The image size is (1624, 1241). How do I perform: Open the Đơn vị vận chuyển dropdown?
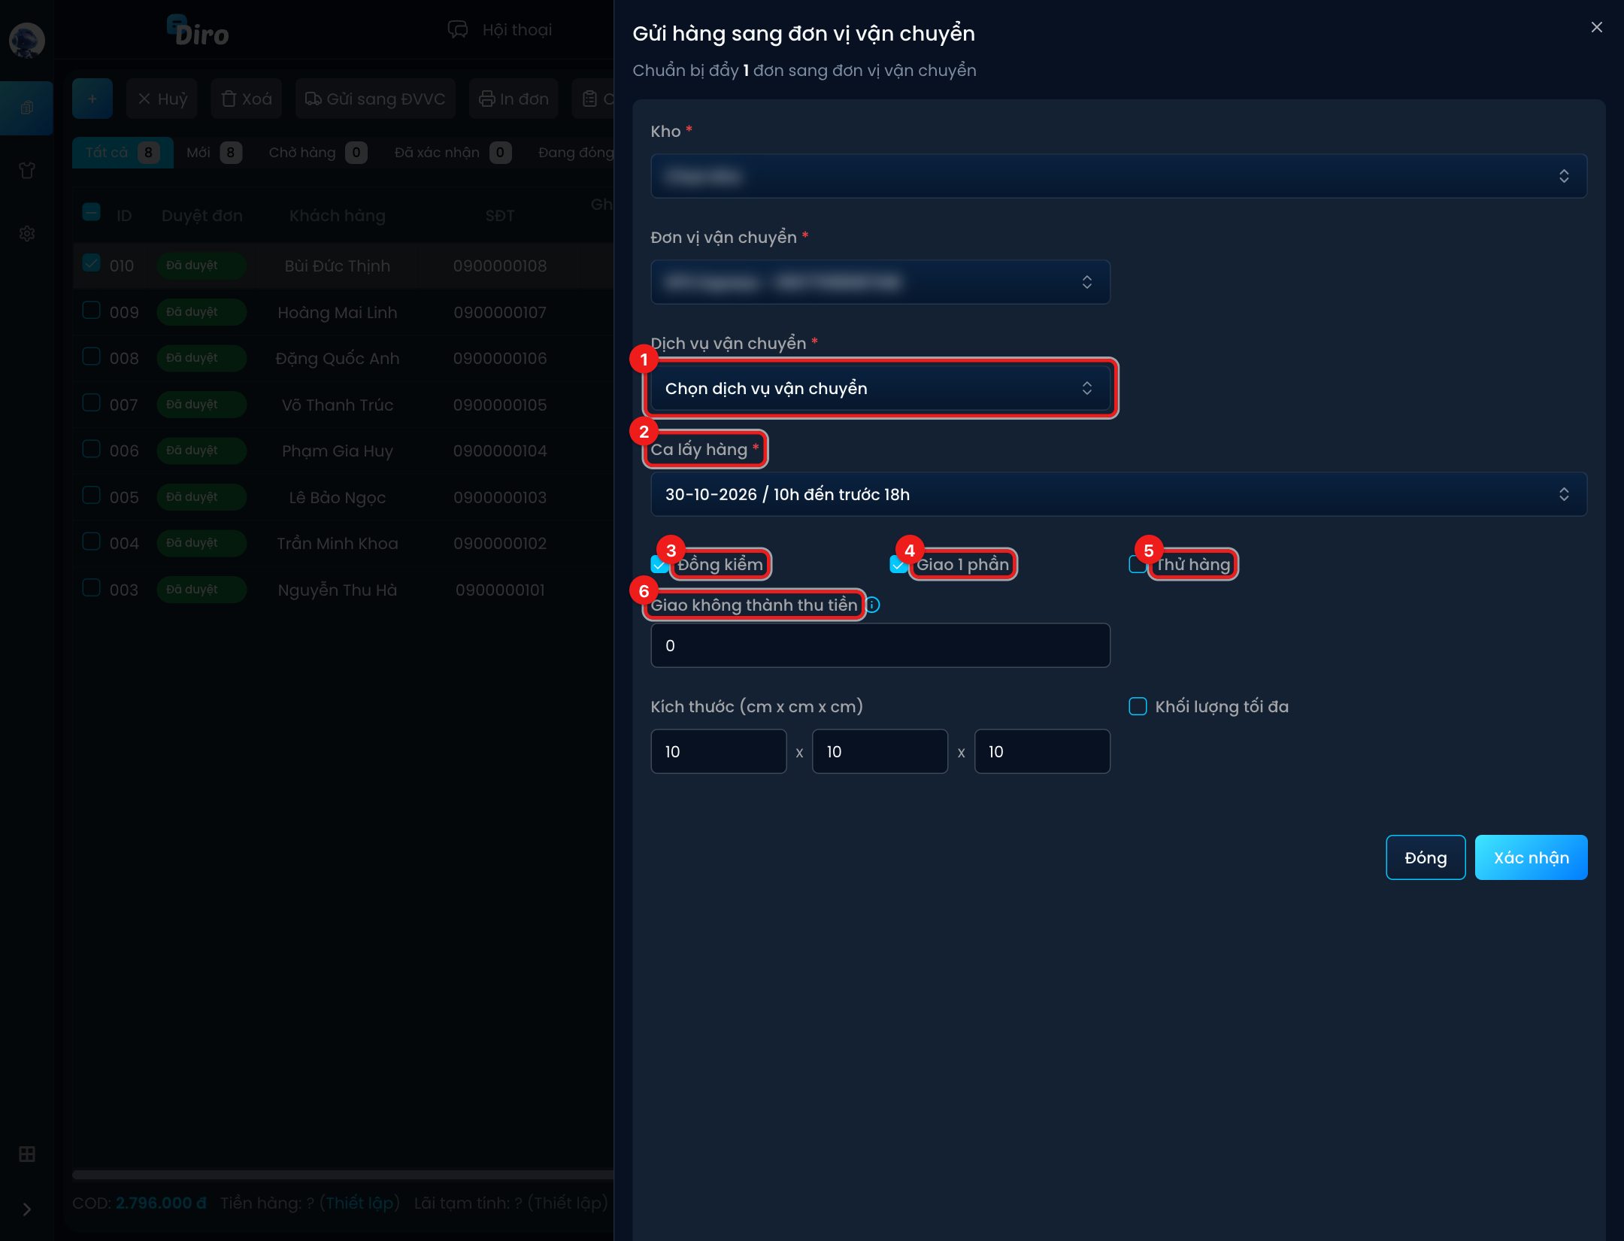pos(880,282)
